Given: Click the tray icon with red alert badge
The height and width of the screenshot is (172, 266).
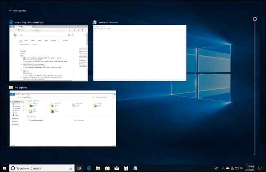Looking at the screenshot, I should click(232, 168).
